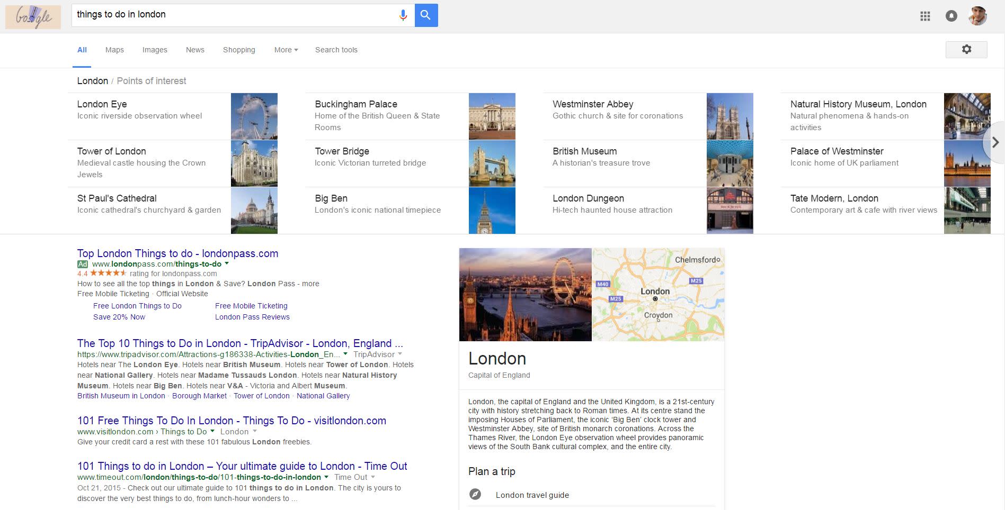Screen dimensions: 1005x510
Task: Open the London Dungeon title
Action: (588, 198)
